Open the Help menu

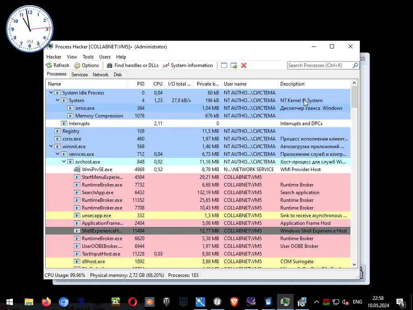[121, 57]
